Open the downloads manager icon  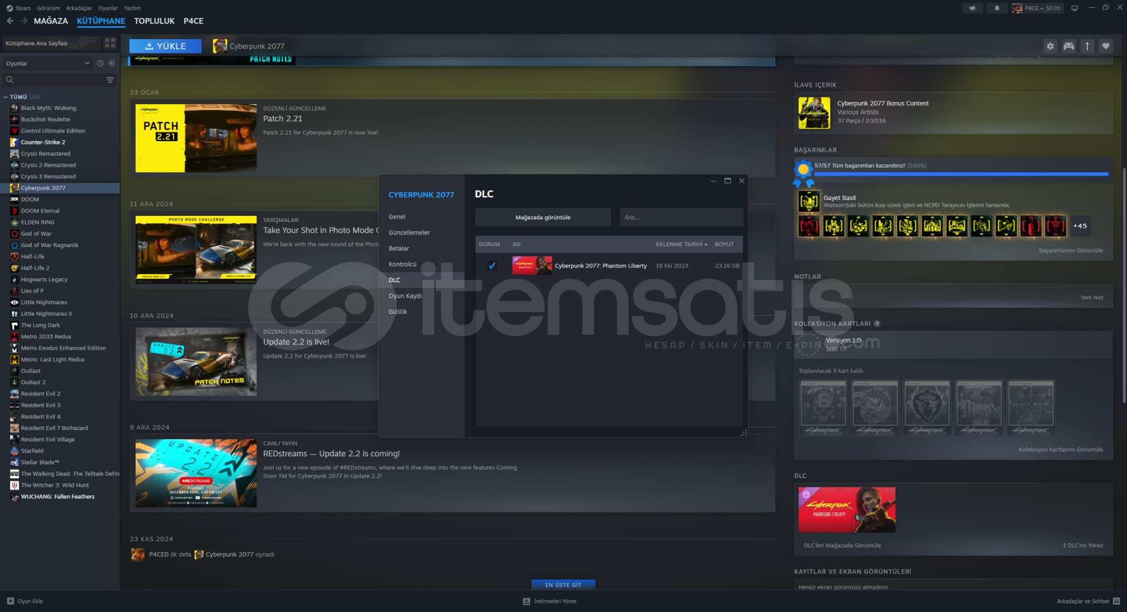[x=526, y=601]
